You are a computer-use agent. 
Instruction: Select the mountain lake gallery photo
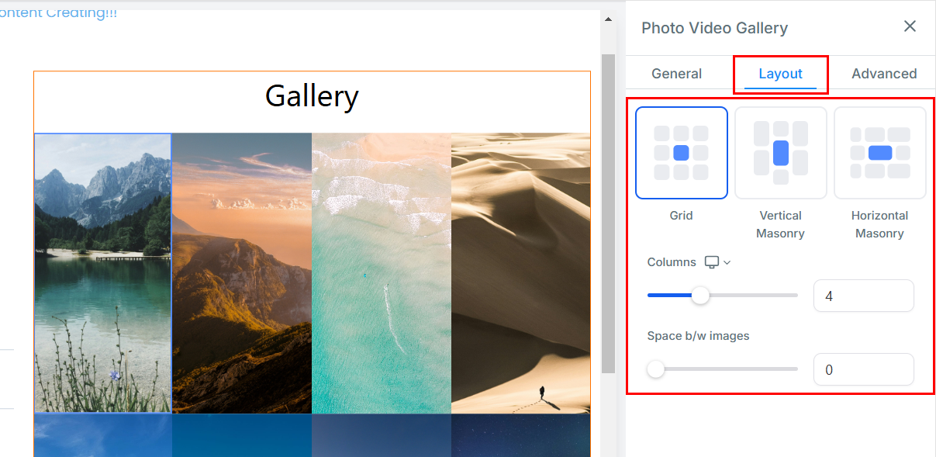103,273
